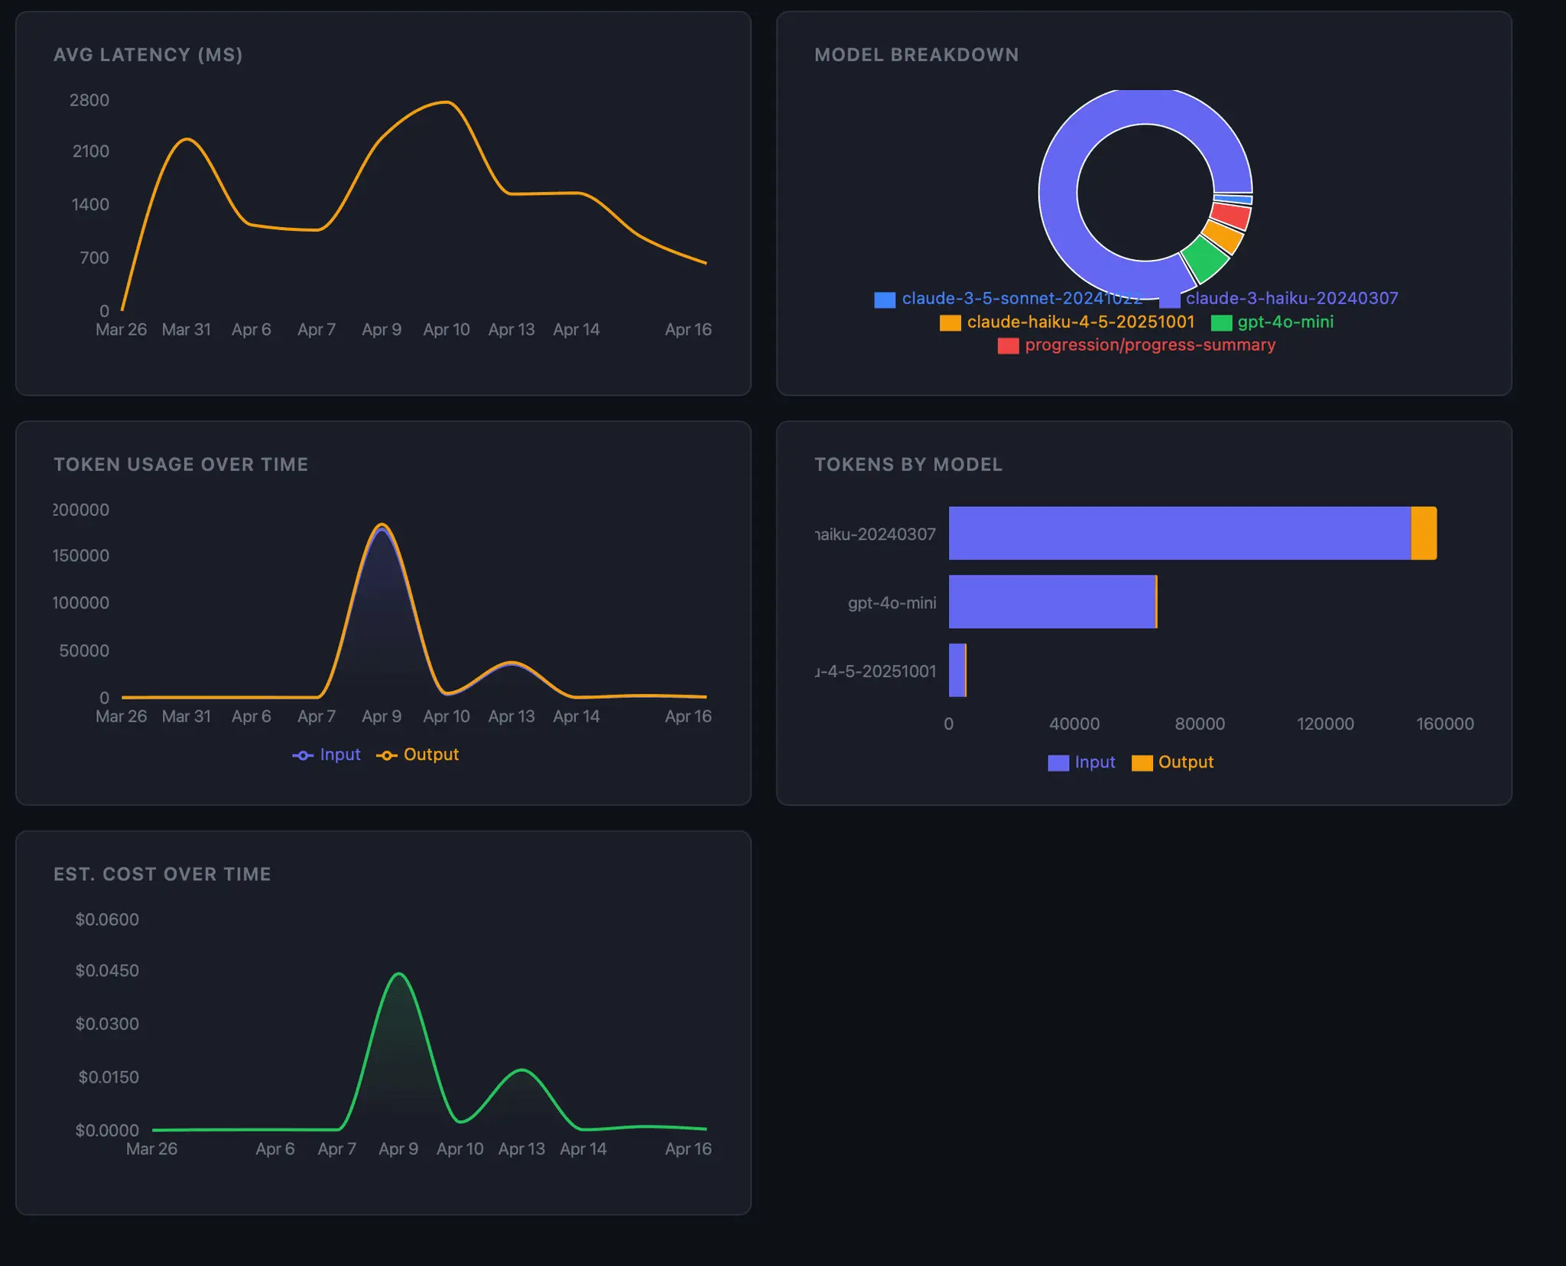
Task: Click the 80000 label on Tokens By Model axis
Action: click(1200, 724)
